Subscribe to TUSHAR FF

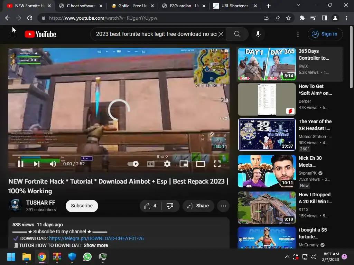82,206
